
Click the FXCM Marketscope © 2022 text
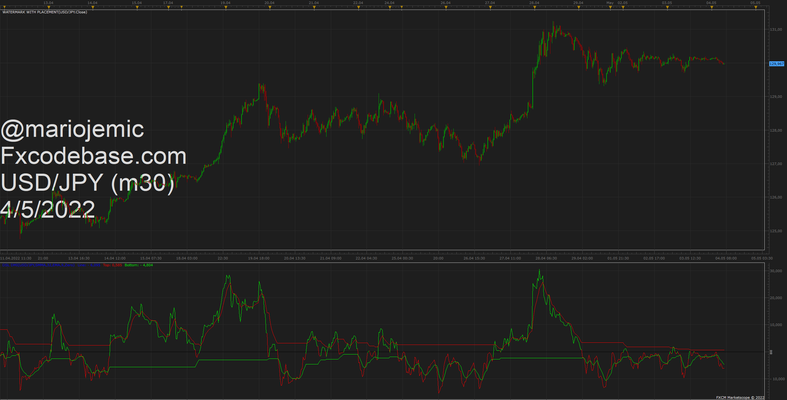[740, 398]
